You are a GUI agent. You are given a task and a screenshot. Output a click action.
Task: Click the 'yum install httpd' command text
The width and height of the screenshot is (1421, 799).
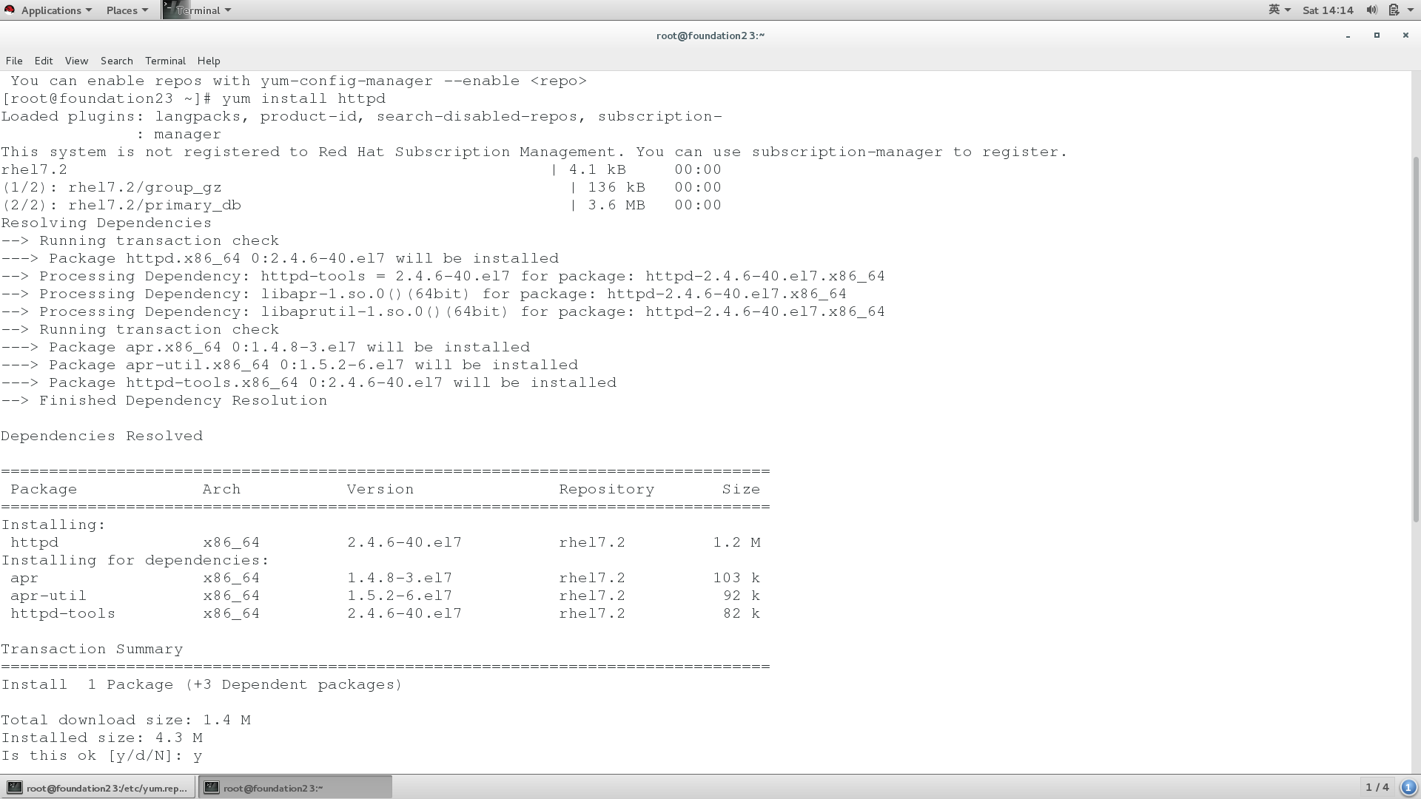pos(303,98)
